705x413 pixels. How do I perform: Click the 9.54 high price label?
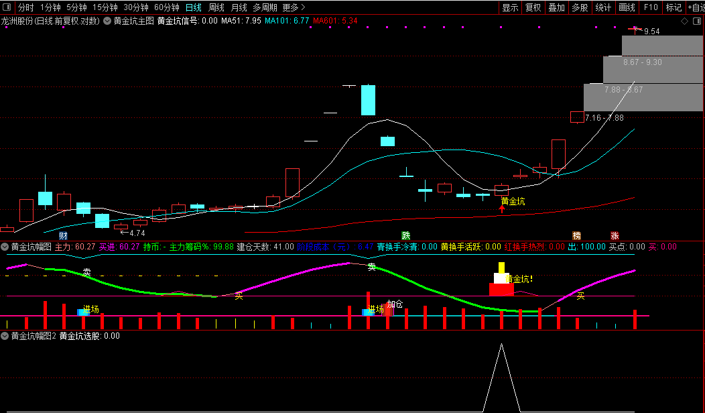tap(652, 32)
